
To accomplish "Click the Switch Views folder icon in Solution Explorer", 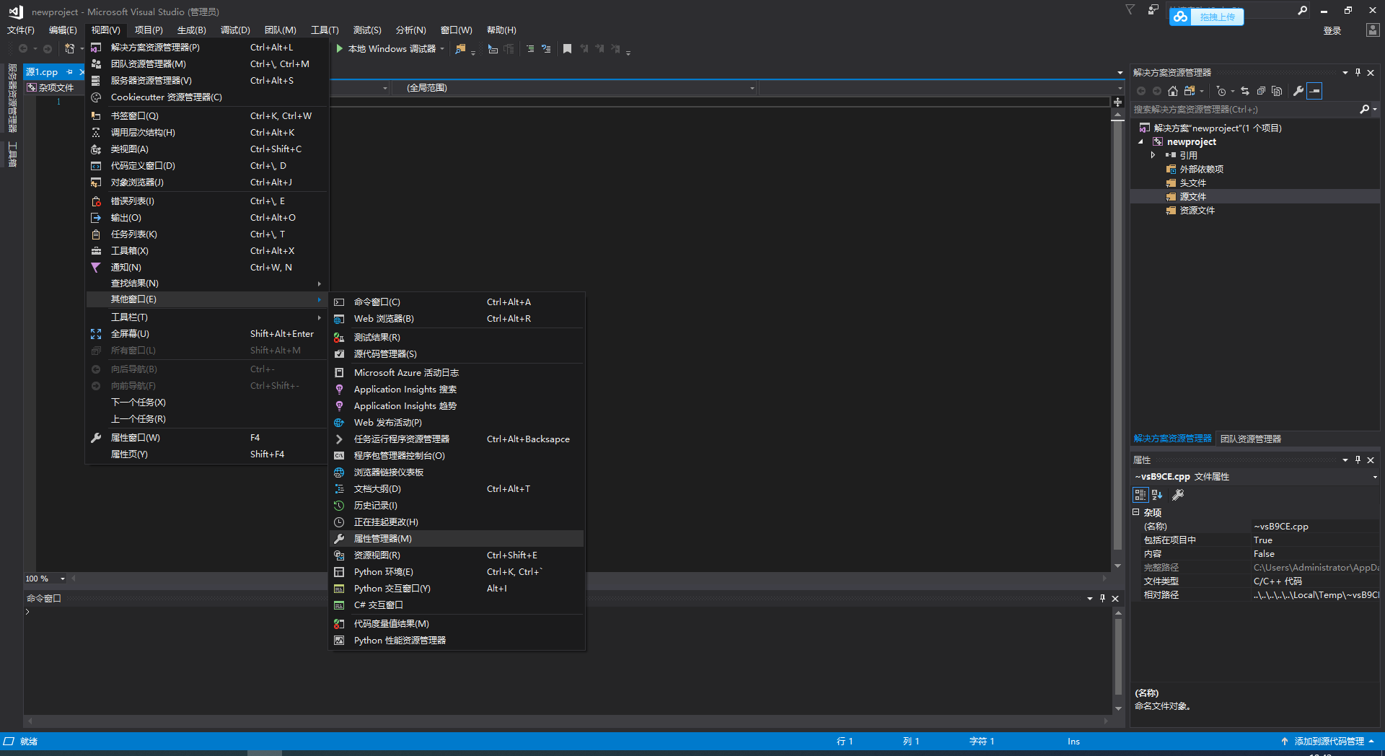I will tap(1190, 91).
